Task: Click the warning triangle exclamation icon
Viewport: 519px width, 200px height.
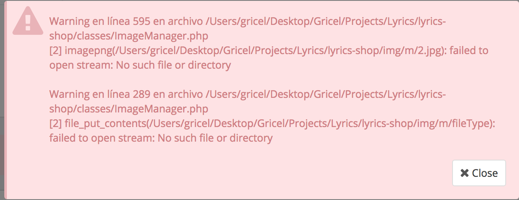Action: [x=28, y=21]
